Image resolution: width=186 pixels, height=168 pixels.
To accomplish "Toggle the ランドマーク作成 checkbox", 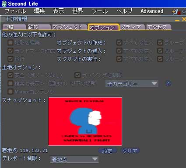I will [11, 51].
